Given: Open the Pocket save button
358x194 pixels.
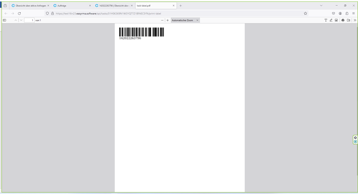Looking at the screenshot, I should [x=334, y=14].
